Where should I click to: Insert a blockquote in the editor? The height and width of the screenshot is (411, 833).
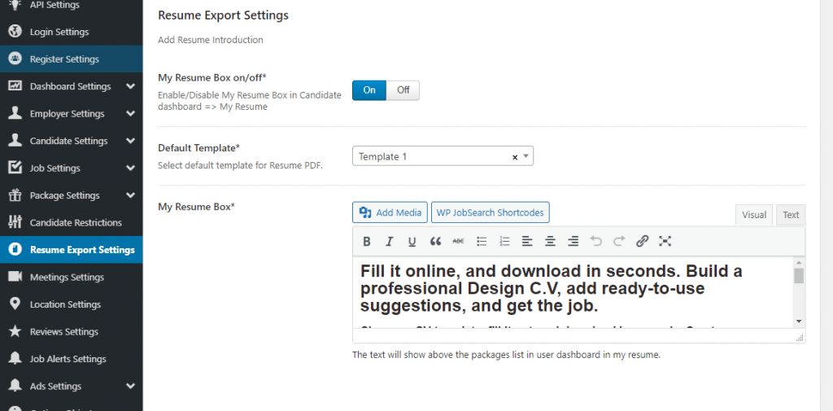(x=436, y=242)
